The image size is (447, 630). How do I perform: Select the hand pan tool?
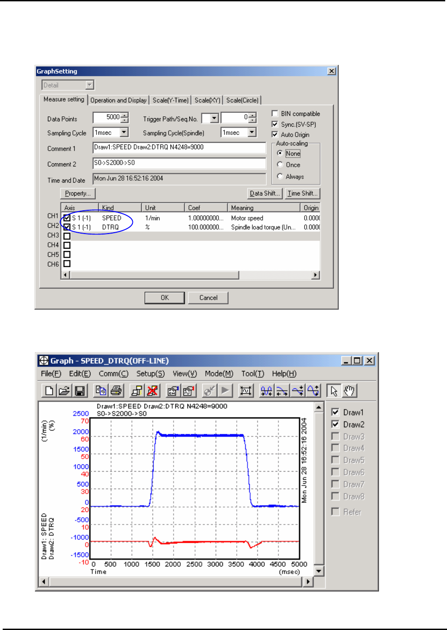point(349,391)
